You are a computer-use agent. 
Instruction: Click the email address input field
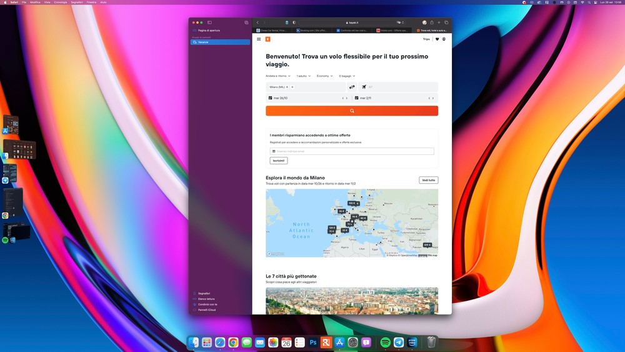pyautogui.click(x=354, y=151)
